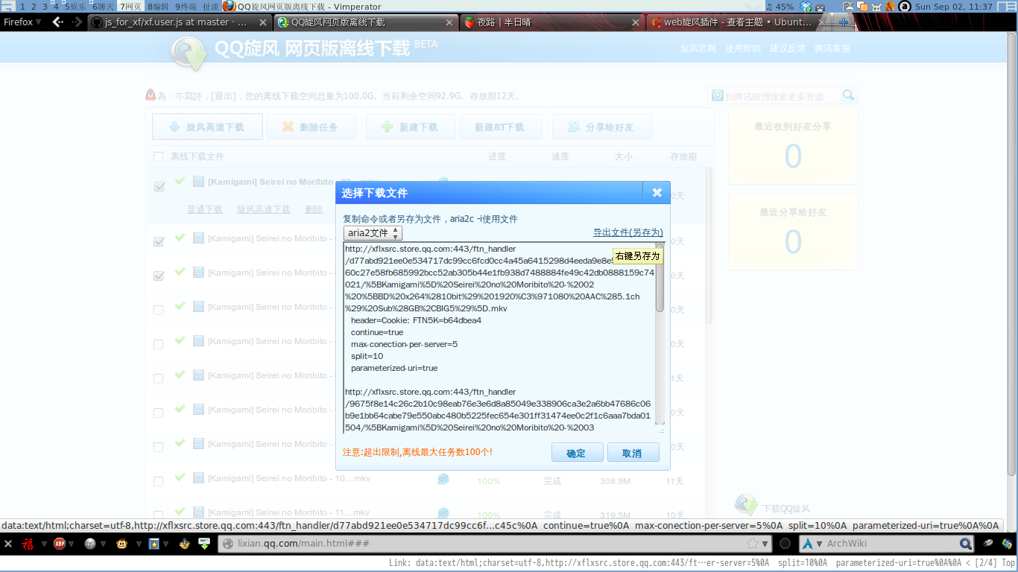Click the 下载QQ旋风 logo icon

746,504
